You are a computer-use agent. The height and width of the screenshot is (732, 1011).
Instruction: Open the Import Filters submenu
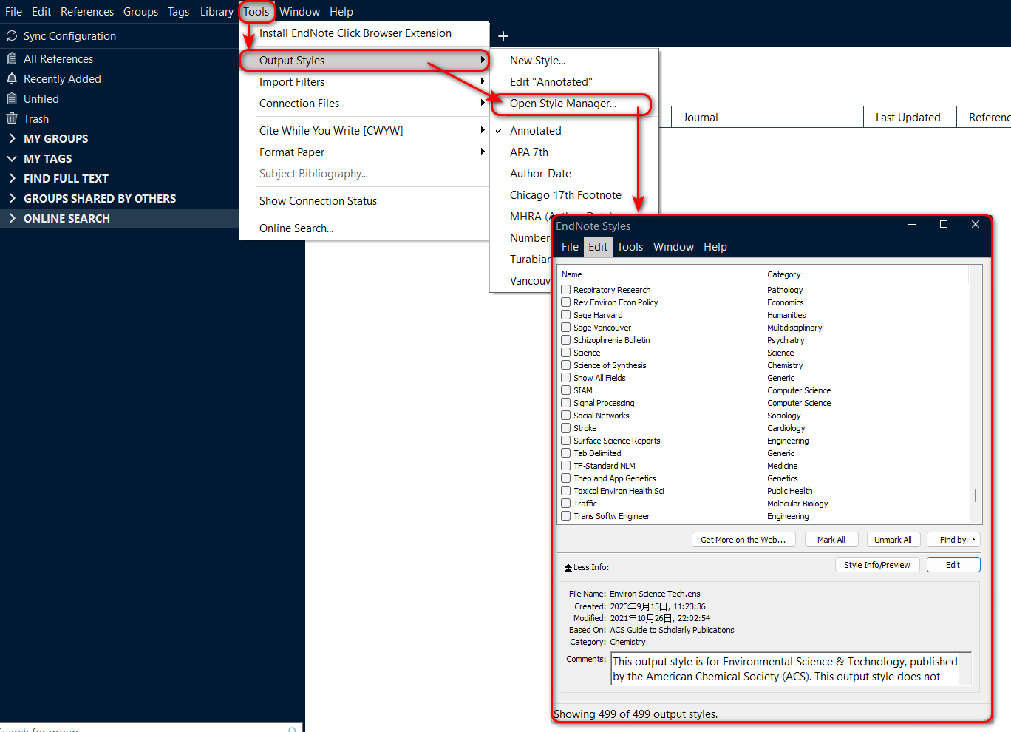[x=364, y=82]
